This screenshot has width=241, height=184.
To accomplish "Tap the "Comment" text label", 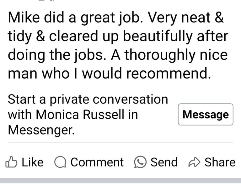I will tap(97, 162).
